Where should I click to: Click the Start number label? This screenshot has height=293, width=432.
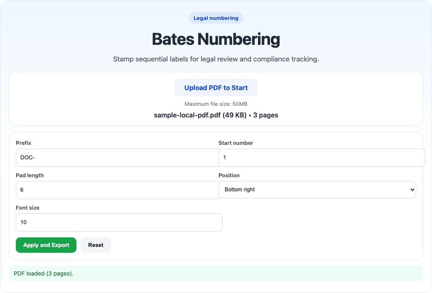[x=236, y=143]
